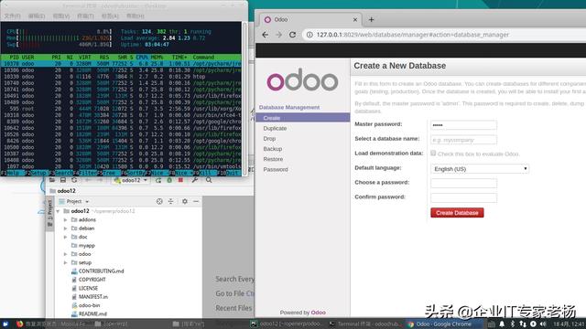Screen dimensions: 586x329
Task: Click the Choose a password field
Action: point(463,183)
